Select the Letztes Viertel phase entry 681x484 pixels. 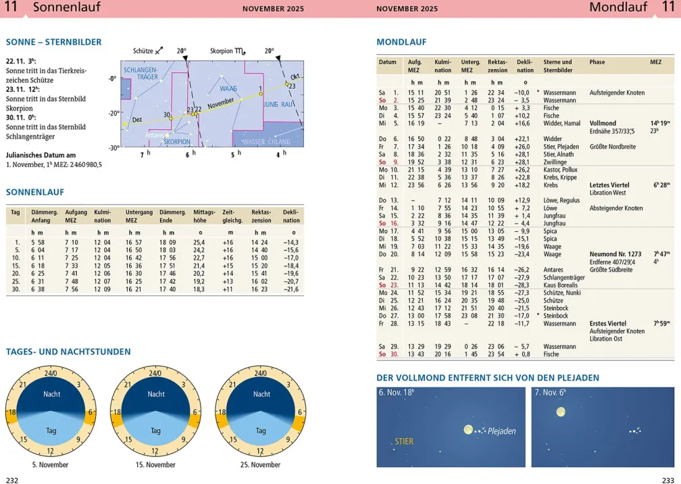point(609,185)
